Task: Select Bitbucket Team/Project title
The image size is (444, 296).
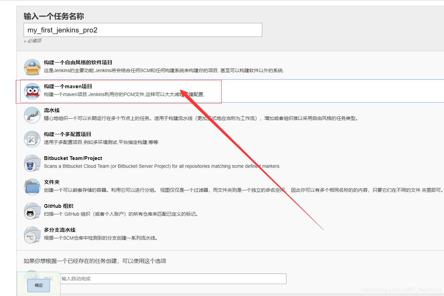Action: [73, 158]
